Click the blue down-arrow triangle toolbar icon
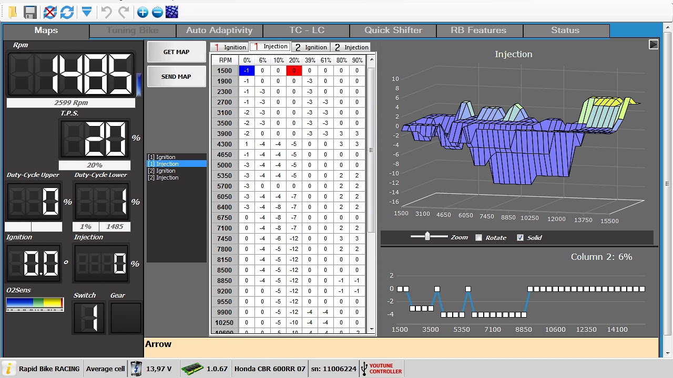The image size is (673, 378). point(87,12)
